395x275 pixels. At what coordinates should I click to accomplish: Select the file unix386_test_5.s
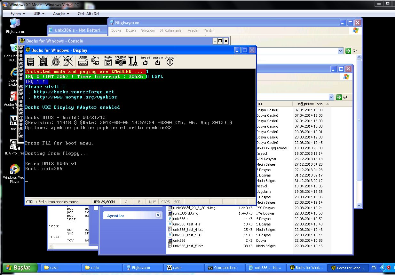pos(186,235)
